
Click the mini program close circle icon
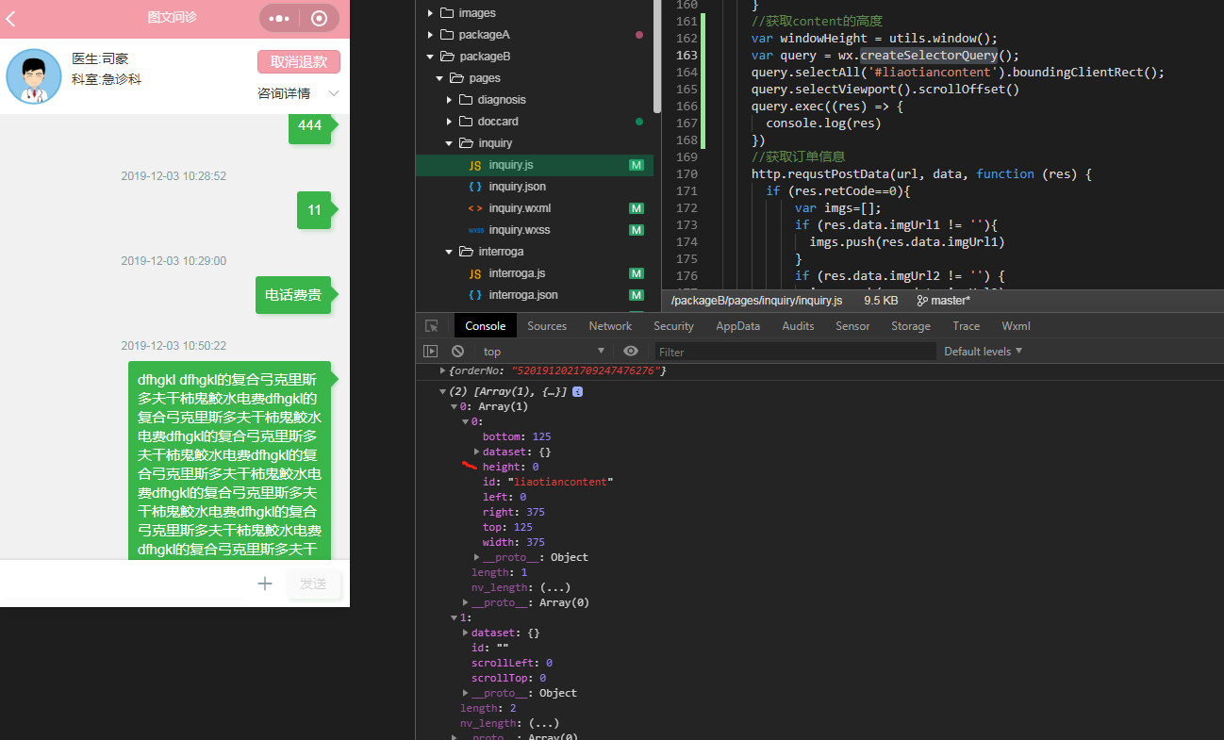click(320, 18)
